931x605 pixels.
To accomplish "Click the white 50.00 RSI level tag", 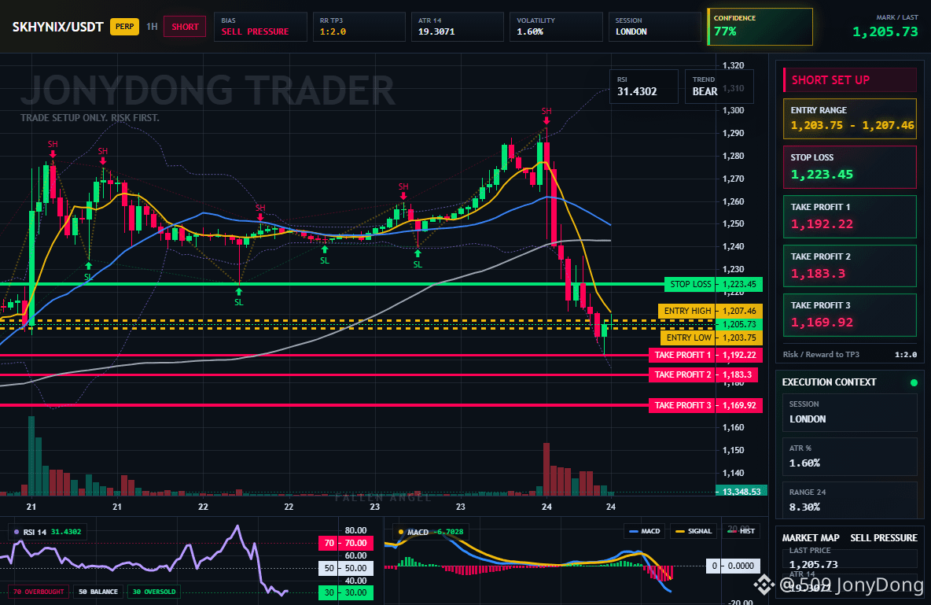I will [x=346, y=568].
